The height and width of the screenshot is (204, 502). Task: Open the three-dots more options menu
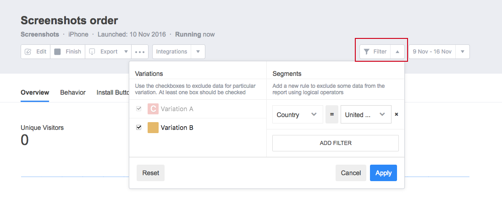click(x=140, y=52)
